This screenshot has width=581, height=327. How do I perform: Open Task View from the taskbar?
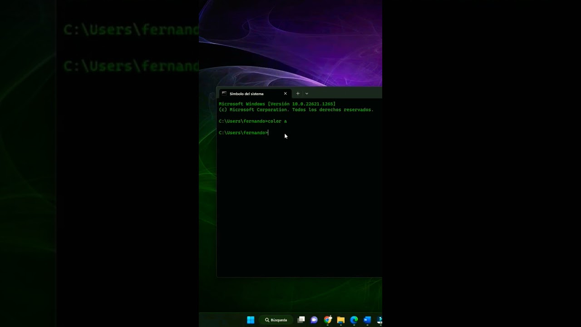(301, 320)
